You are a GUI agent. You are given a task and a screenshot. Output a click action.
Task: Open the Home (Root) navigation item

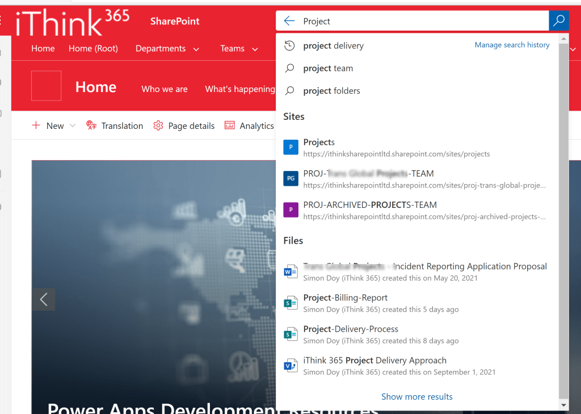pyautogui.click(x=93, y=49)
